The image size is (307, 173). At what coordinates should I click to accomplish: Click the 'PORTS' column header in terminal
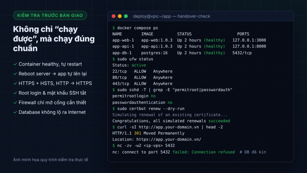(x=243, y=34)
